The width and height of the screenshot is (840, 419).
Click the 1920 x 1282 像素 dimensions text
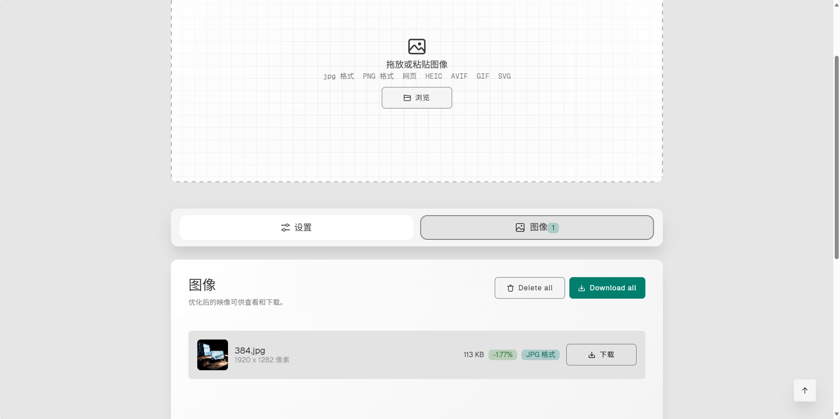pos(262,360)
